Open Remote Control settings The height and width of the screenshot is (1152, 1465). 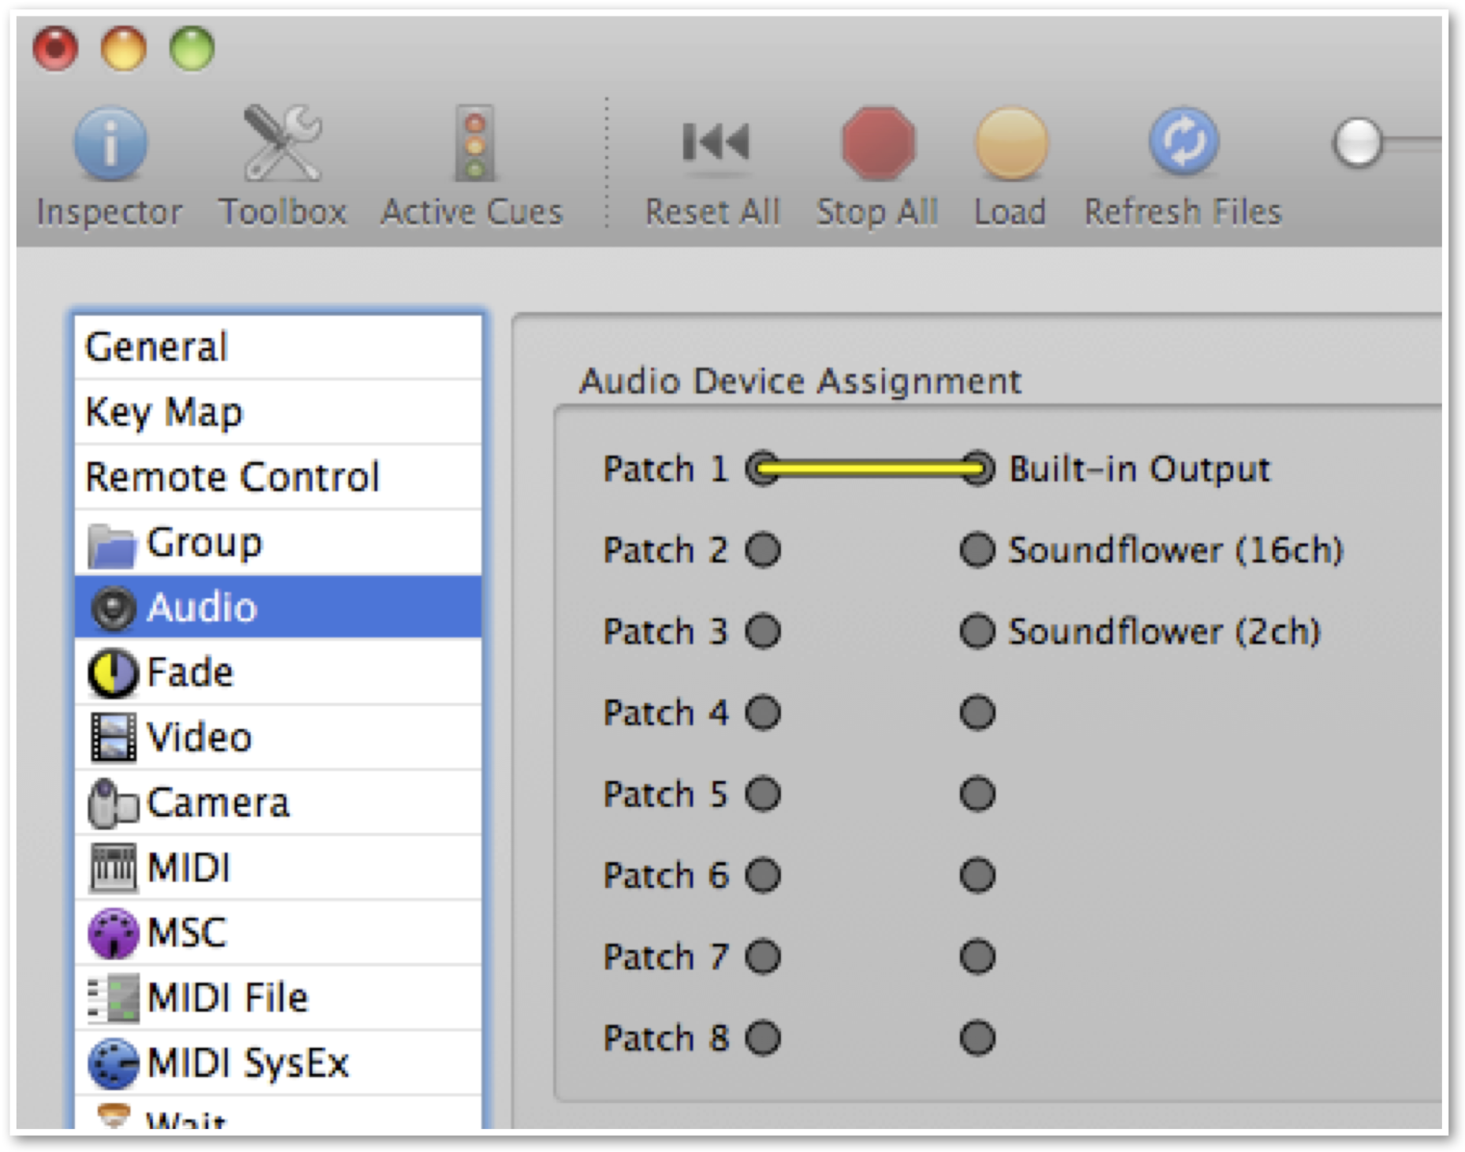(x=278, y=477)
